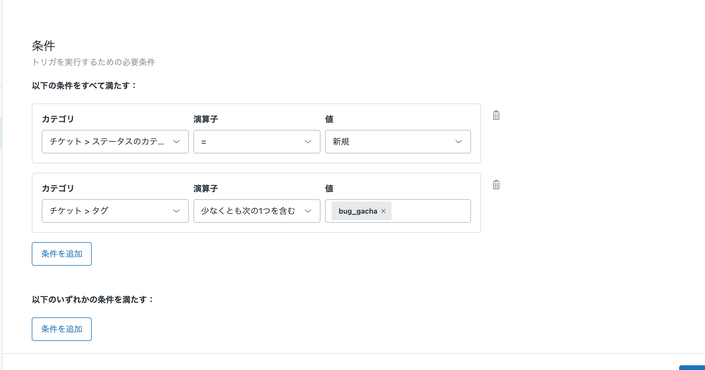Click empty area of tag value input
This screenshot has width=705, height=370.
[x=431, y=211]
